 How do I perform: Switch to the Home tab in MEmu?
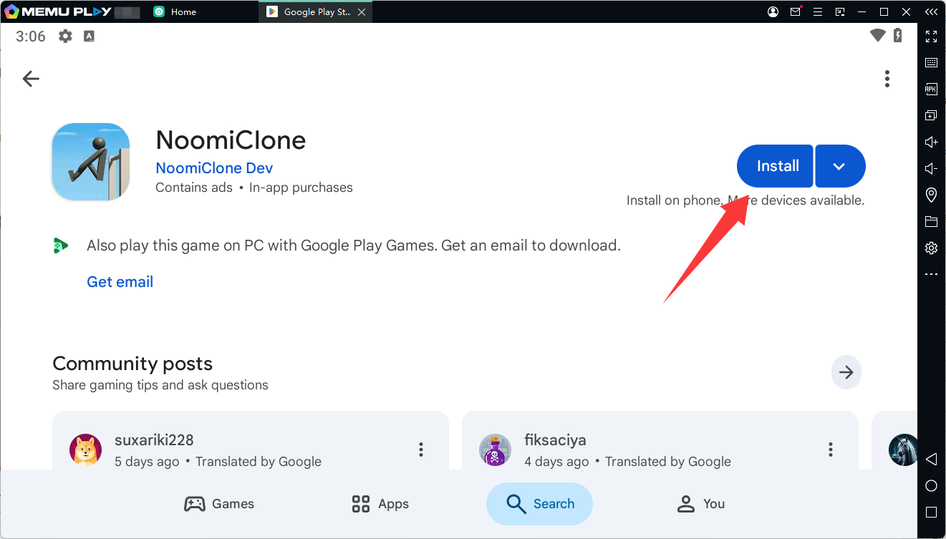[x=175, y=11]
